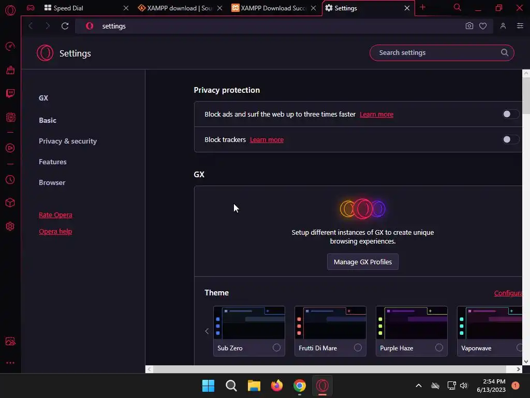Open Browser settings section
The image size is (530, 398).
point(52,182)
